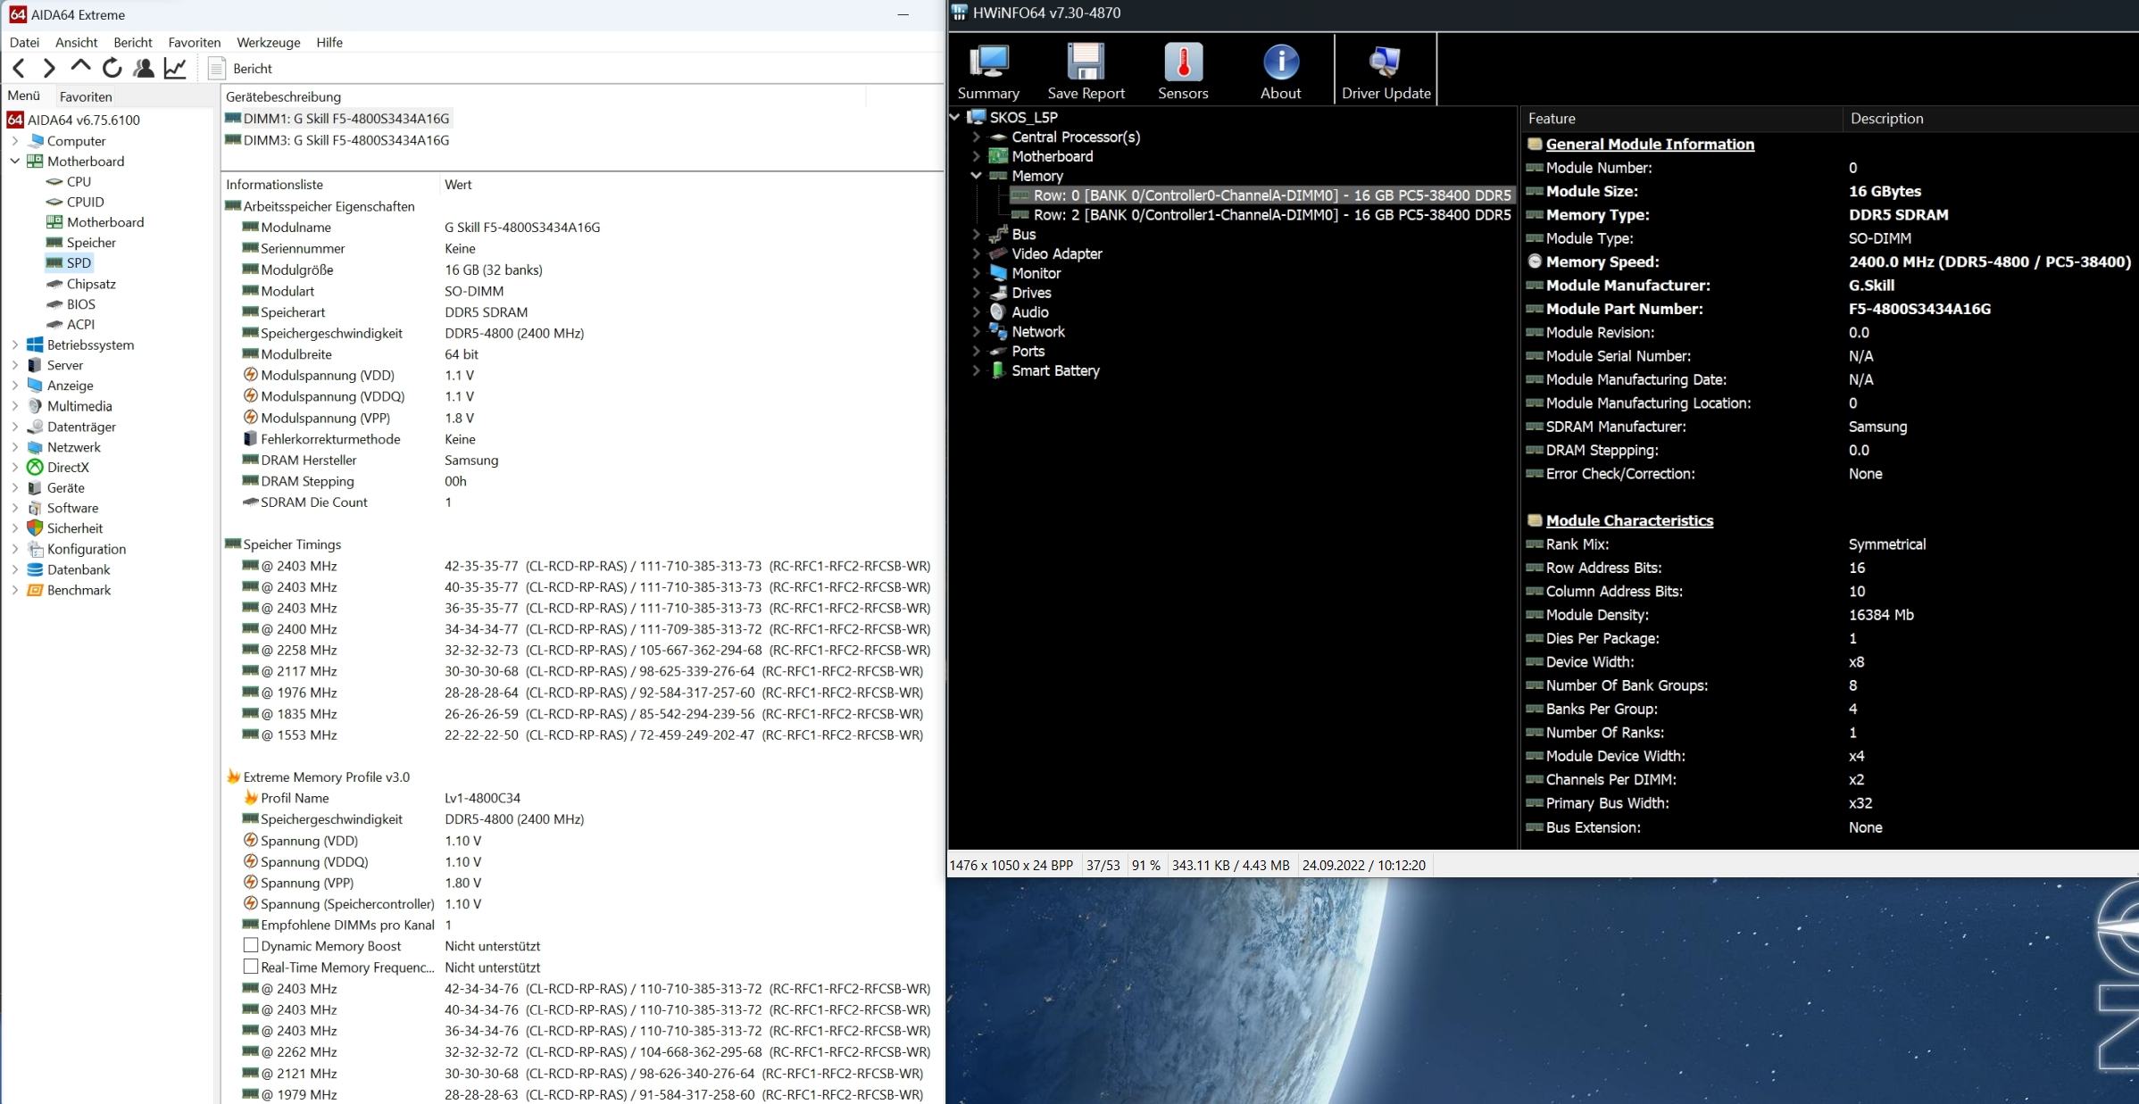Click the Description column header
Image resolution: width=2139 pixels, height=1104 pixels.
click(x=1991, y=119)
